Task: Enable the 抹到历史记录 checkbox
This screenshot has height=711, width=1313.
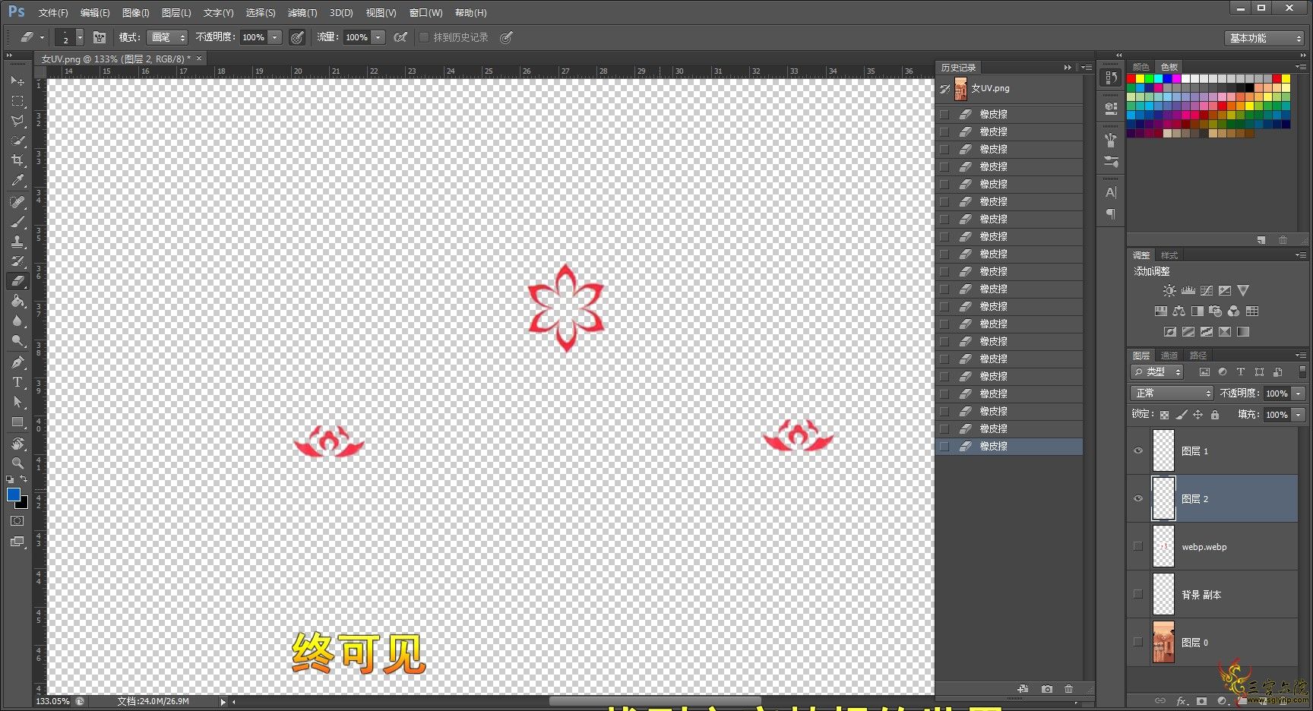Action: pyautogui.click(x=425, y=37)
